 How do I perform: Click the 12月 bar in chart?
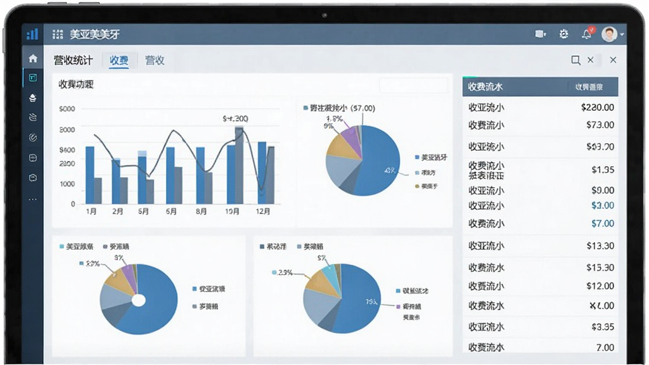click(262, 172)
